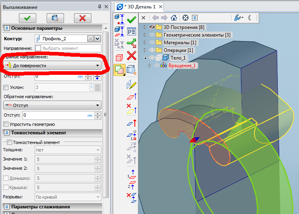Open the P= parameters dialog icon
Image resolution: width=299 pixels, height=214 pixels.
point(132,31)
